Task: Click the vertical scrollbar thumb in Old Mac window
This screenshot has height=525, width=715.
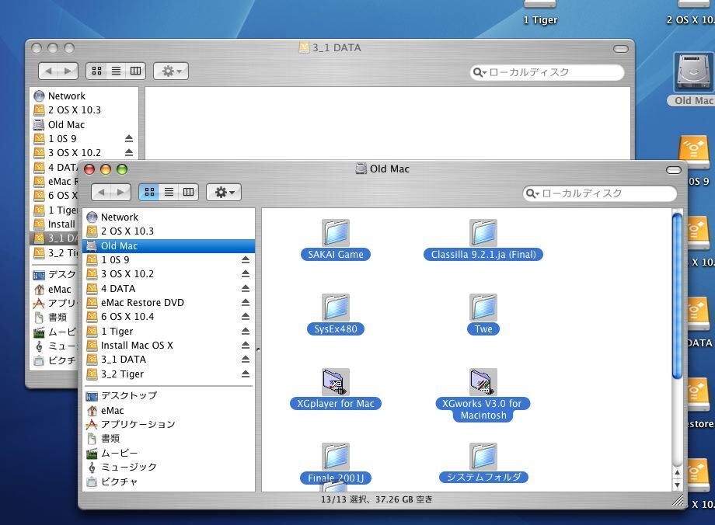Action: (x=676, y=295)
